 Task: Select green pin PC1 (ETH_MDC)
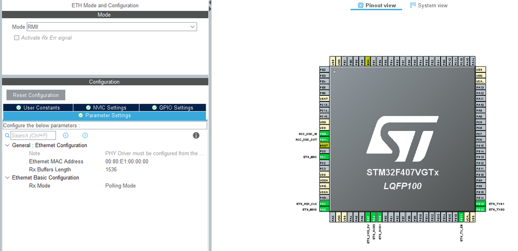click(324, 157)
